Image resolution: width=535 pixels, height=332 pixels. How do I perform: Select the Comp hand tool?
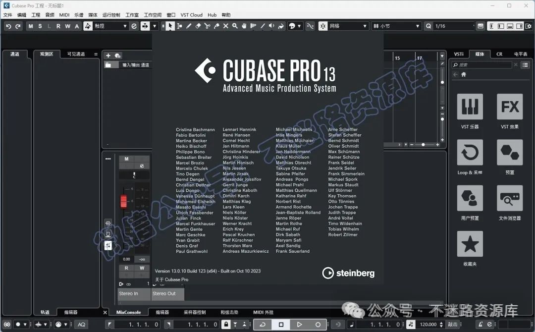click(x=244, y=26)
